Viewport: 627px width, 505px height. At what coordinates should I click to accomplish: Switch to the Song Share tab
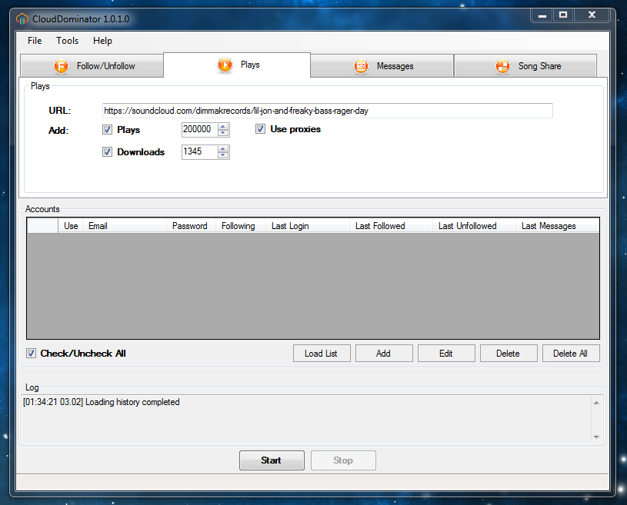click(525, 66)
